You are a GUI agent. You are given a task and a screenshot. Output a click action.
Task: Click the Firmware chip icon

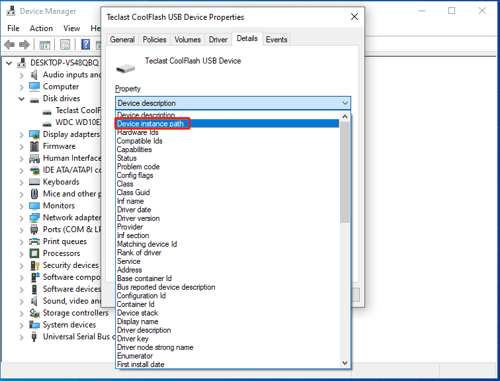tap(34, 146)
